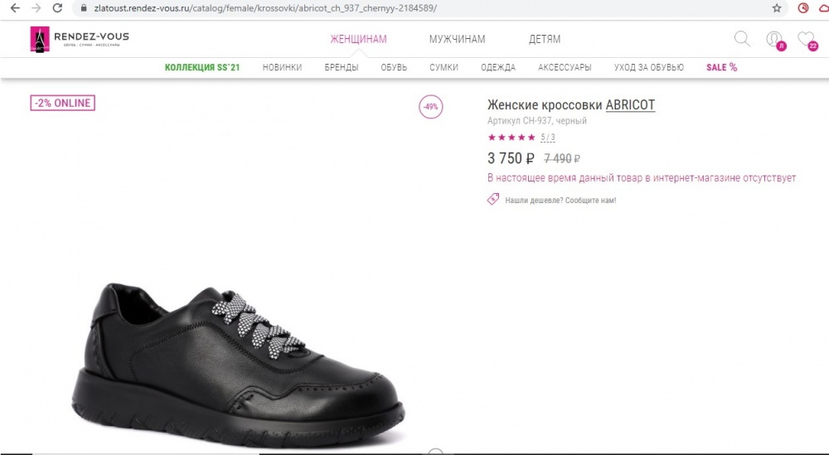
Task: Reload the page with the refresh icon
Action: (x=57, y=7)
